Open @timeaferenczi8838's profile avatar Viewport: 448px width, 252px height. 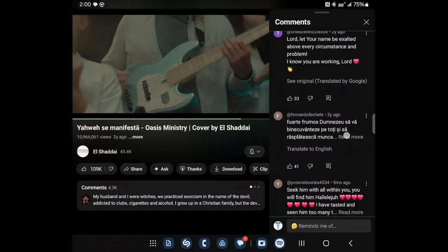click(278, 33)
